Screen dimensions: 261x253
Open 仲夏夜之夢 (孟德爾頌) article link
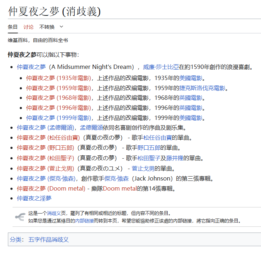[x=46, y=127]
